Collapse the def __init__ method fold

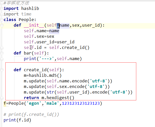click(2, 25)
